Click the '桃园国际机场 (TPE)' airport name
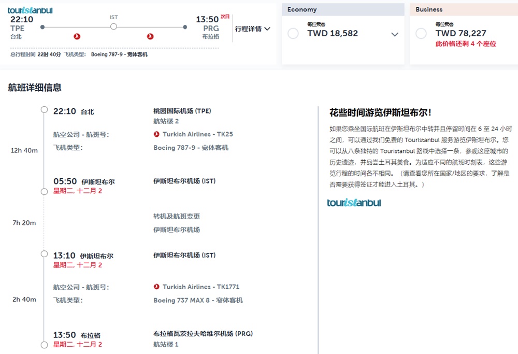 point(182,111)
